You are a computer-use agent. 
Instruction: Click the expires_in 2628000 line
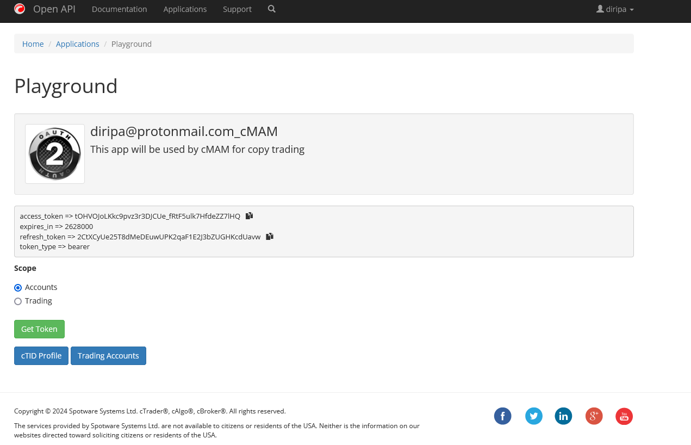pos(57,226)
